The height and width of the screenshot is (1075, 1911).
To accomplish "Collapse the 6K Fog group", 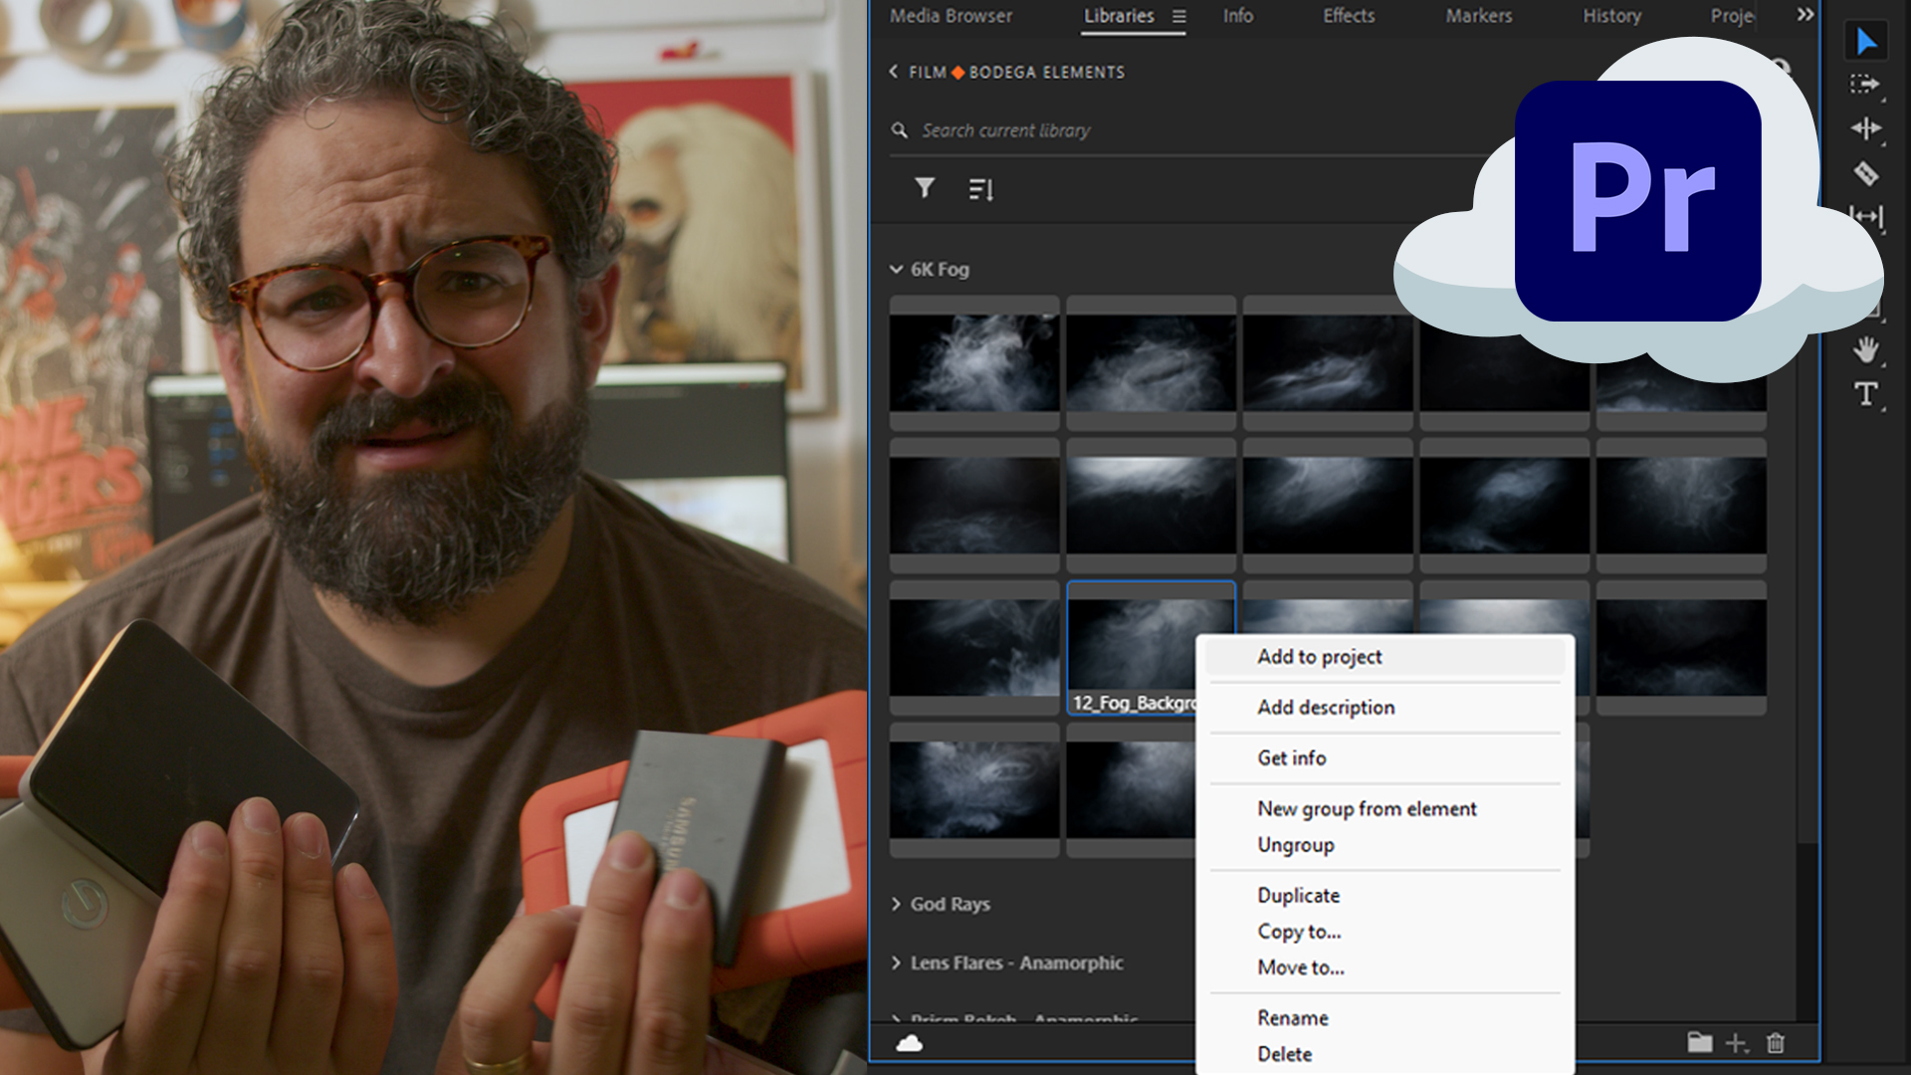I will [896, 269].
